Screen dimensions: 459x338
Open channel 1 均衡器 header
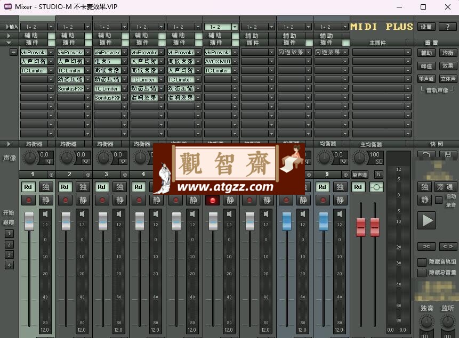pyautogui.click(x=34, y=144)
